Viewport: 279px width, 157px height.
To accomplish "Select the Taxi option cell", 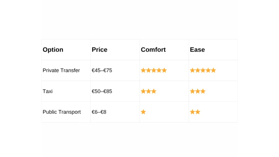I will point(48,91).
